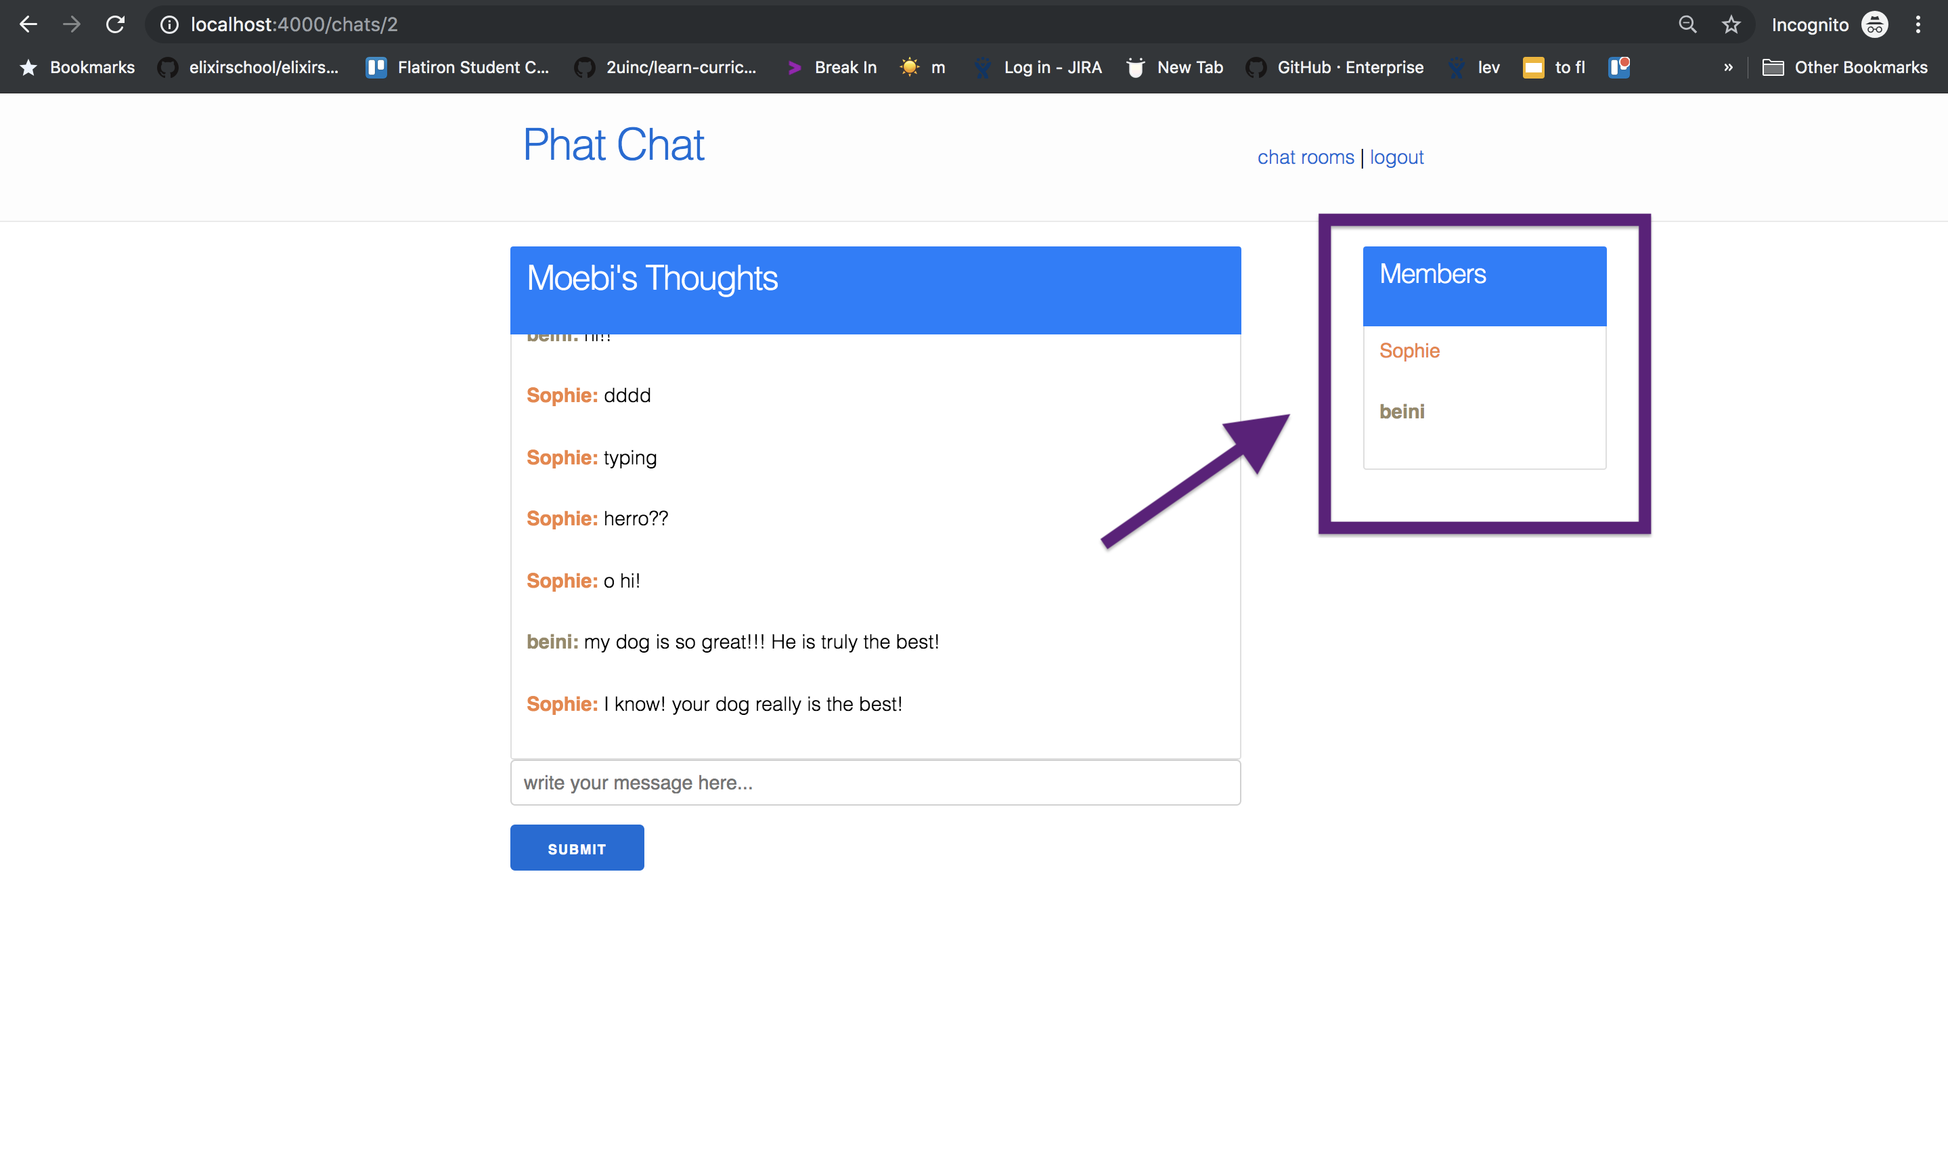
Task: Bookmark this page with the star icon
Action: click(x=1731, y=24)
